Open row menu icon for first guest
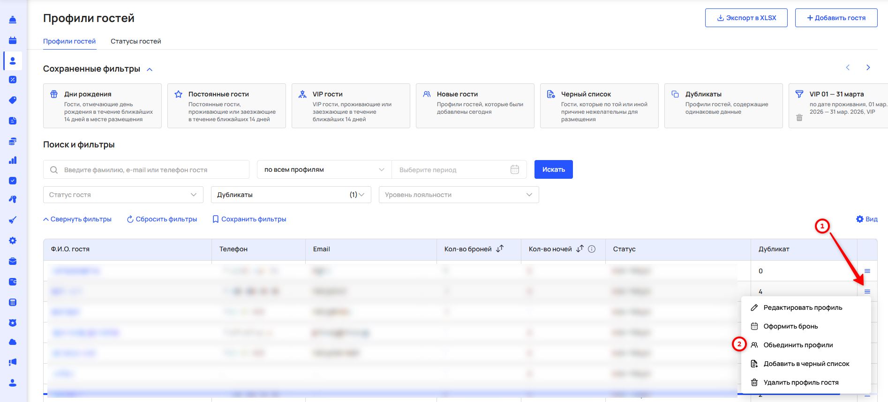The height and width of the screenshot is (402, 888). [x=867, y=271]
